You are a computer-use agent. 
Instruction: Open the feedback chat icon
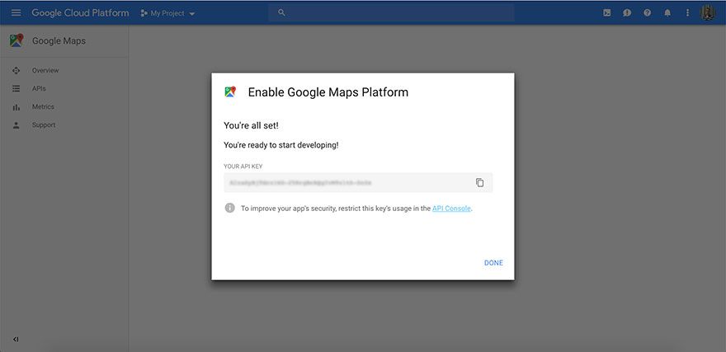[627, 13]
